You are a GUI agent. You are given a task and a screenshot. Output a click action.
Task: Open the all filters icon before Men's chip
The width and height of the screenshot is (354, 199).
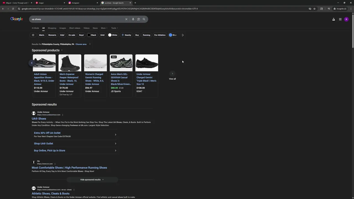33,35
